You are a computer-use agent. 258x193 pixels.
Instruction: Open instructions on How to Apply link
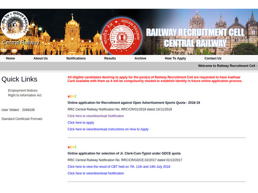pyautogui.click(x=108, y=129)
